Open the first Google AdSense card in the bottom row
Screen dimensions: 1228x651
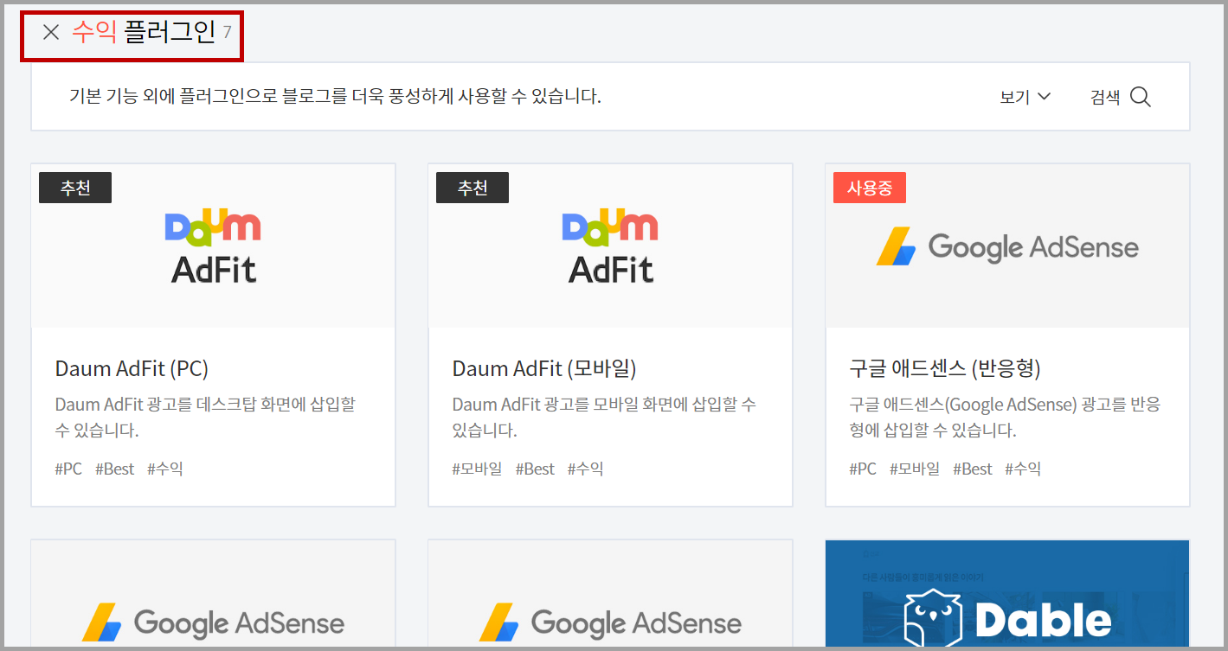coord(213,594)
